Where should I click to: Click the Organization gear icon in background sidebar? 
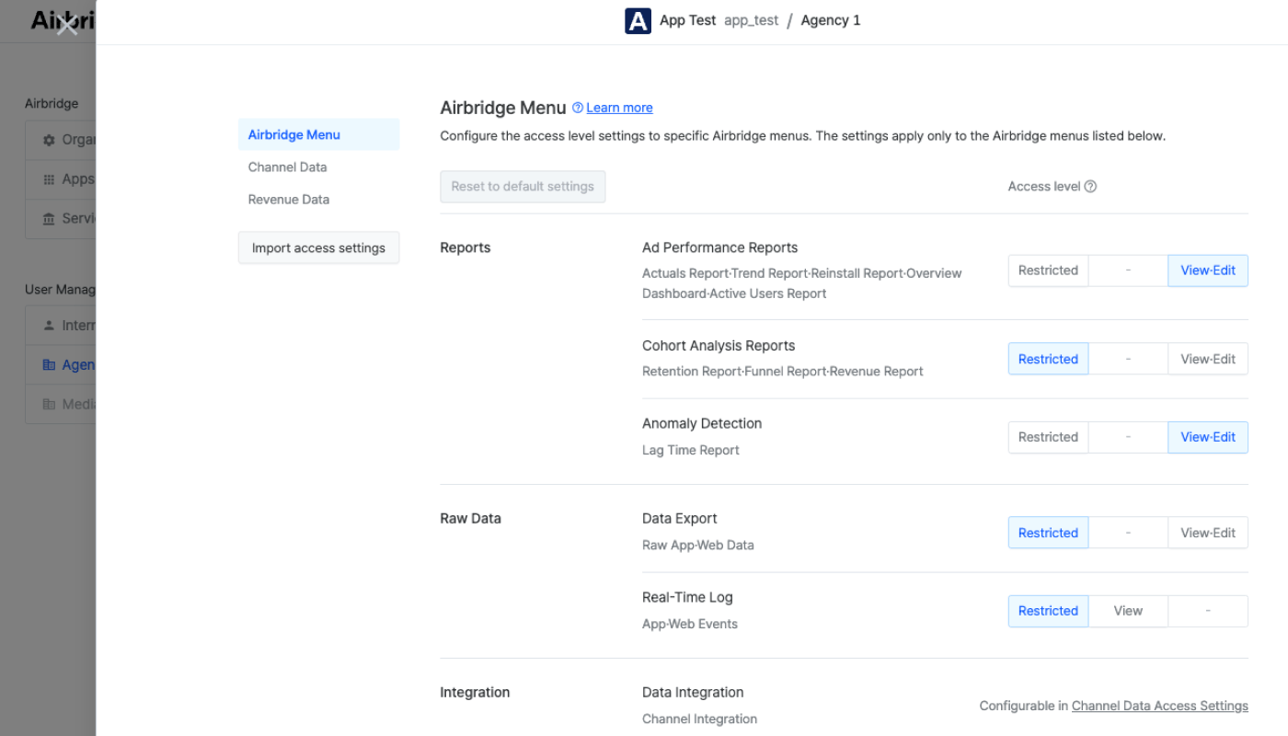click(x=49, y=140)
